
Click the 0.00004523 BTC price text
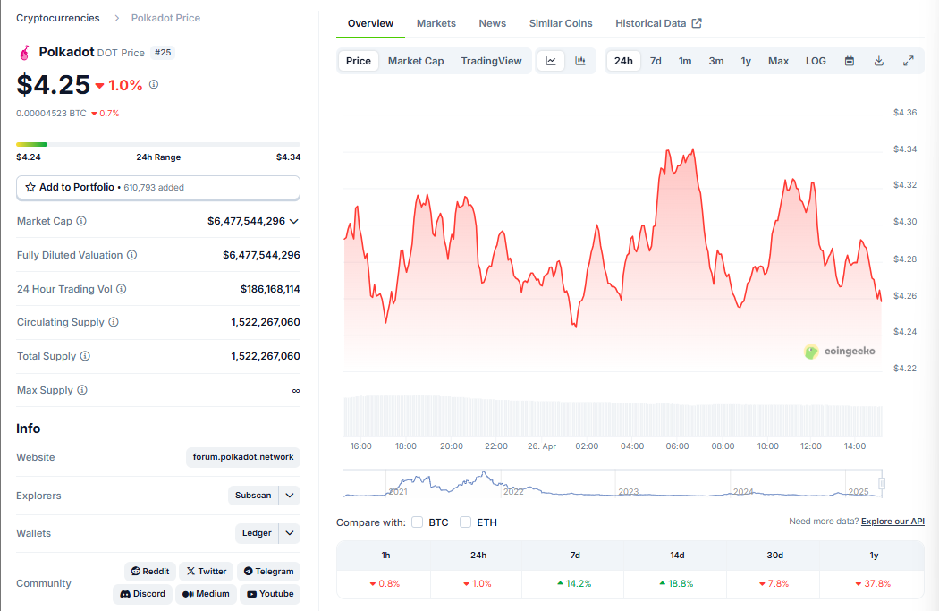pyautogui.click(x=52, y=114)
